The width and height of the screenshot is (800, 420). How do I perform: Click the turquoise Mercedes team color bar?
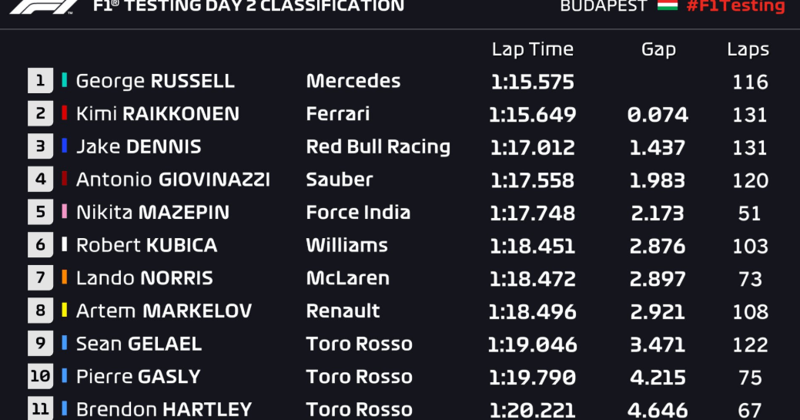tap(64, 79)
